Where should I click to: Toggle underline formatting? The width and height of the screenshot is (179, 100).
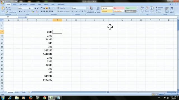pyautogui.click(x=24, y=11)
